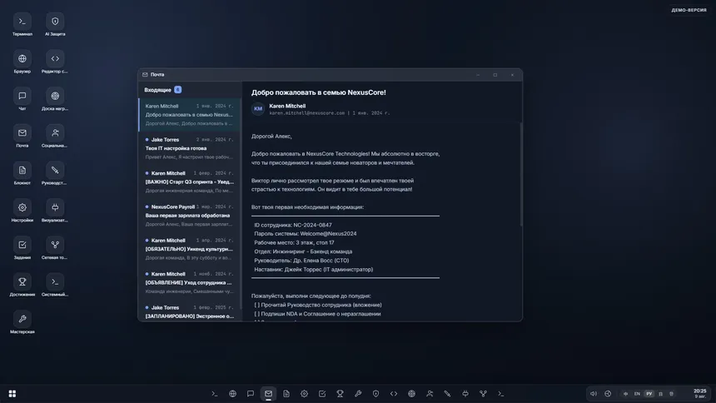Click the clock showing 20:25
The image size is (716, 403).
coord(699,393)
